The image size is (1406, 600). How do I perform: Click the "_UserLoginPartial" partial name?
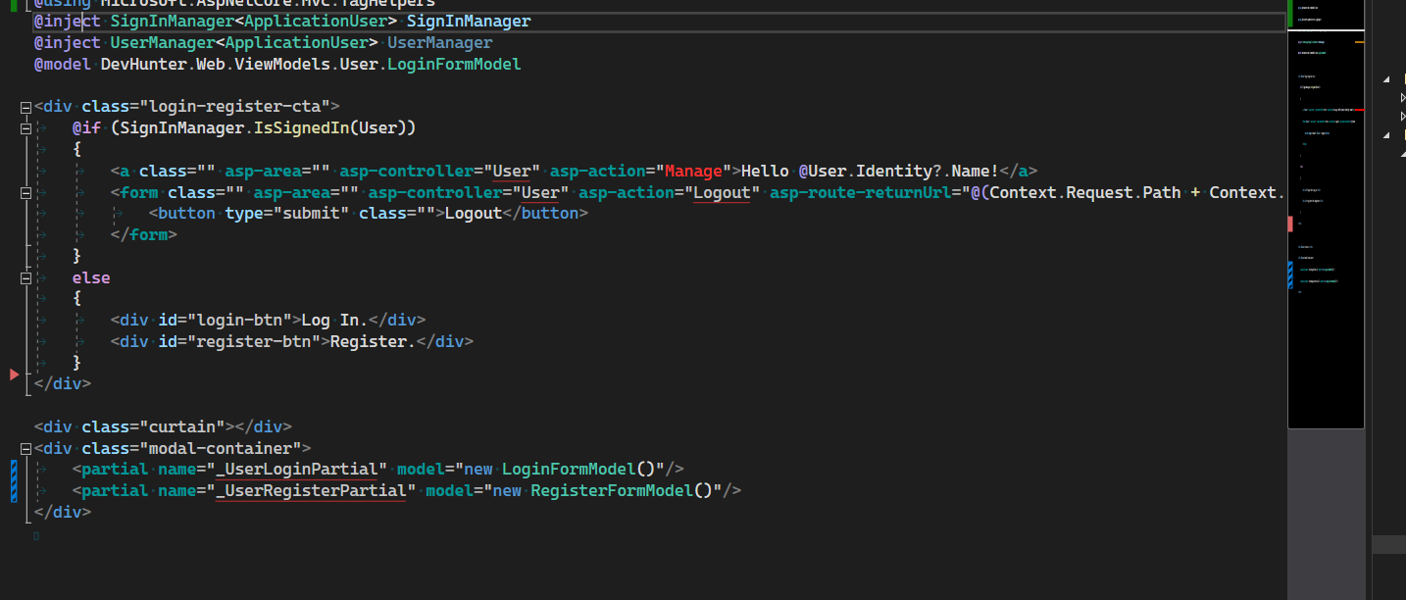tap(297, 470)
